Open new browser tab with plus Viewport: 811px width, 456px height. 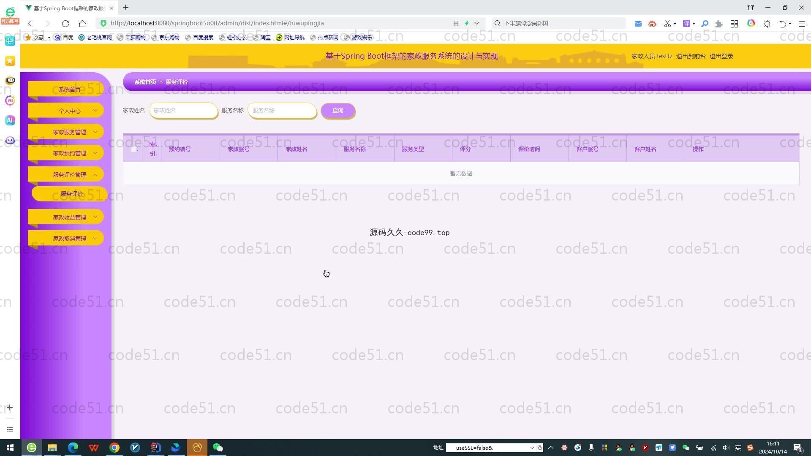click(125, 8)
